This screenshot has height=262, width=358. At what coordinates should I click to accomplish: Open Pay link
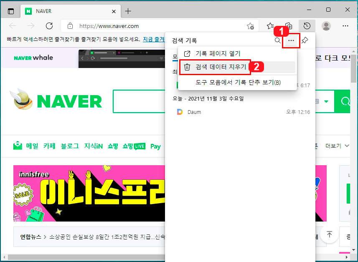155,146
